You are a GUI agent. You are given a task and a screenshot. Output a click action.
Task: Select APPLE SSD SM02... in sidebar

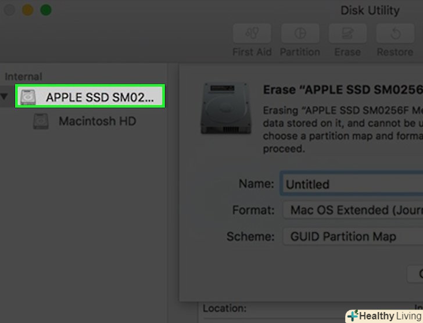[90, 96]
